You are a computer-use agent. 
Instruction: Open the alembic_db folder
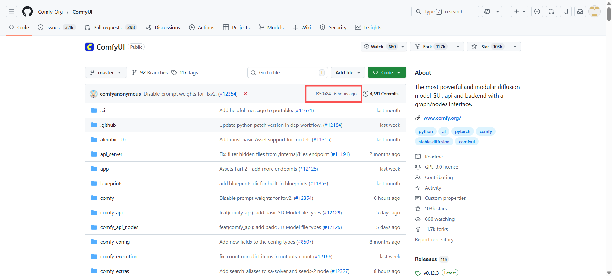click(113, 139)
